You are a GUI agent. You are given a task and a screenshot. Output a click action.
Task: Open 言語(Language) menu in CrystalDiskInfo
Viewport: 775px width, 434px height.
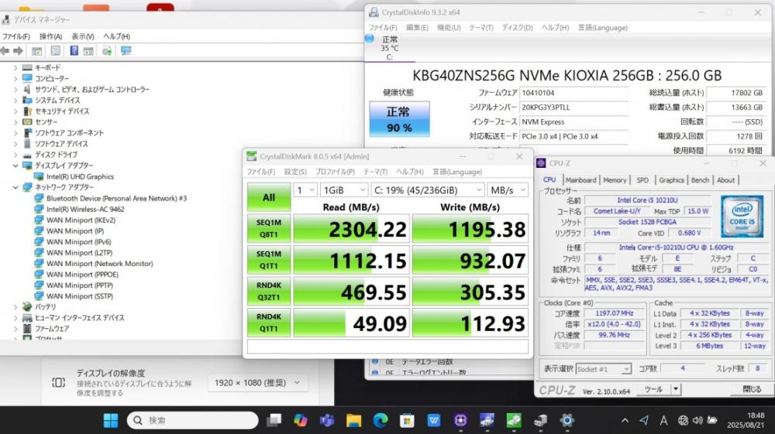click(603, 28)
